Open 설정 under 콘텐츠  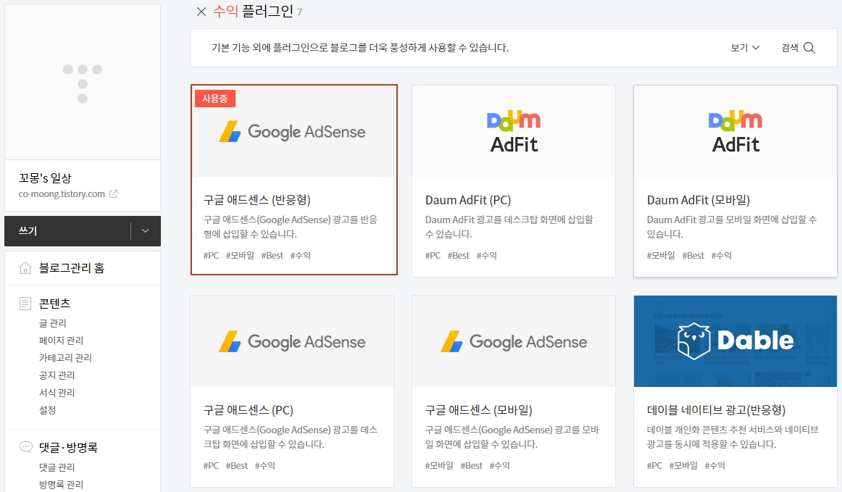point(47,410)
